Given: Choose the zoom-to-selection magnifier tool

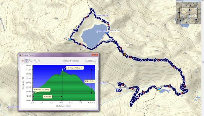Looking at the screenshot, I should point(31,61).
